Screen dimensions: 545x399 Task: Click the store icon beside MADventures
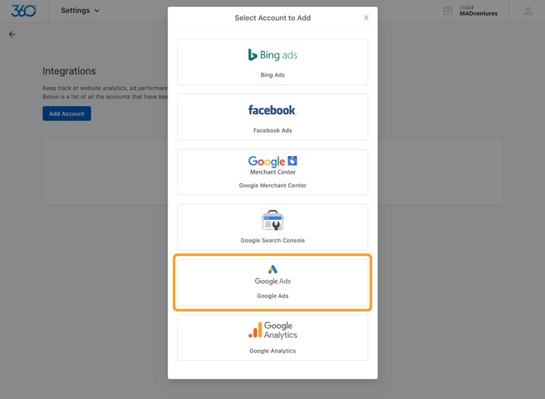coord(448,11)
